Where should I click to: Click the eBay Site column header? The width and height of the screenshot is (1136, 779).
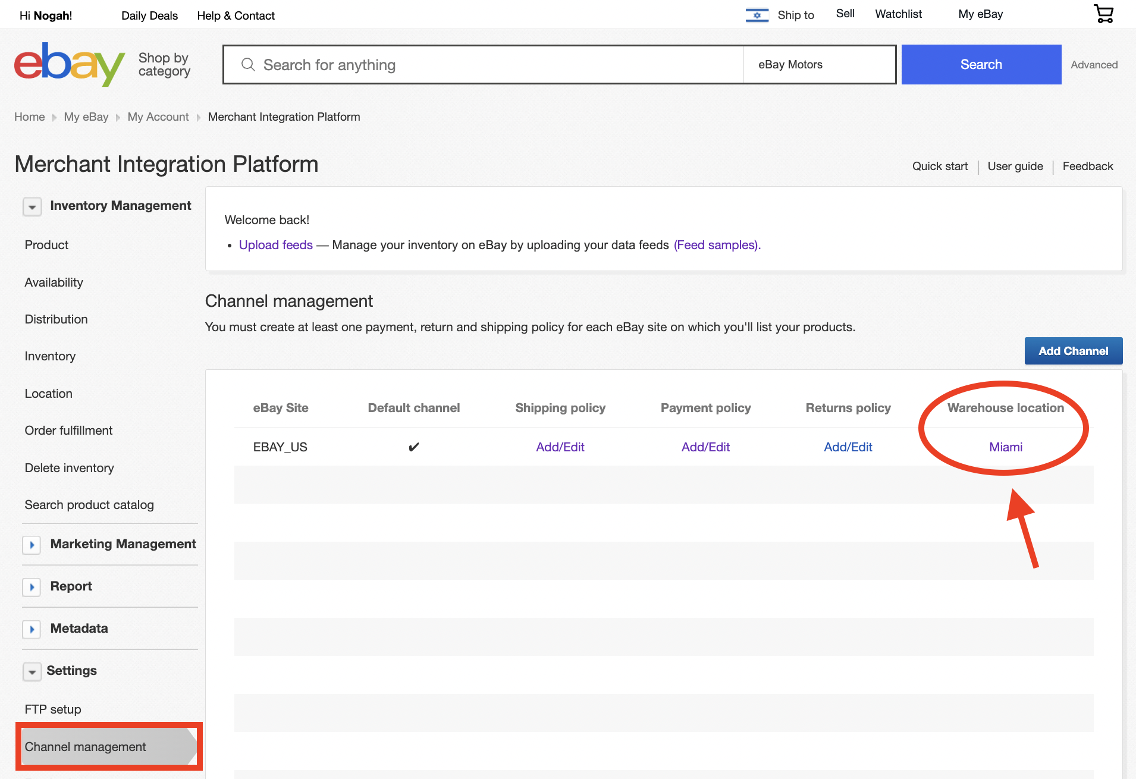click(x=281, y=408)
